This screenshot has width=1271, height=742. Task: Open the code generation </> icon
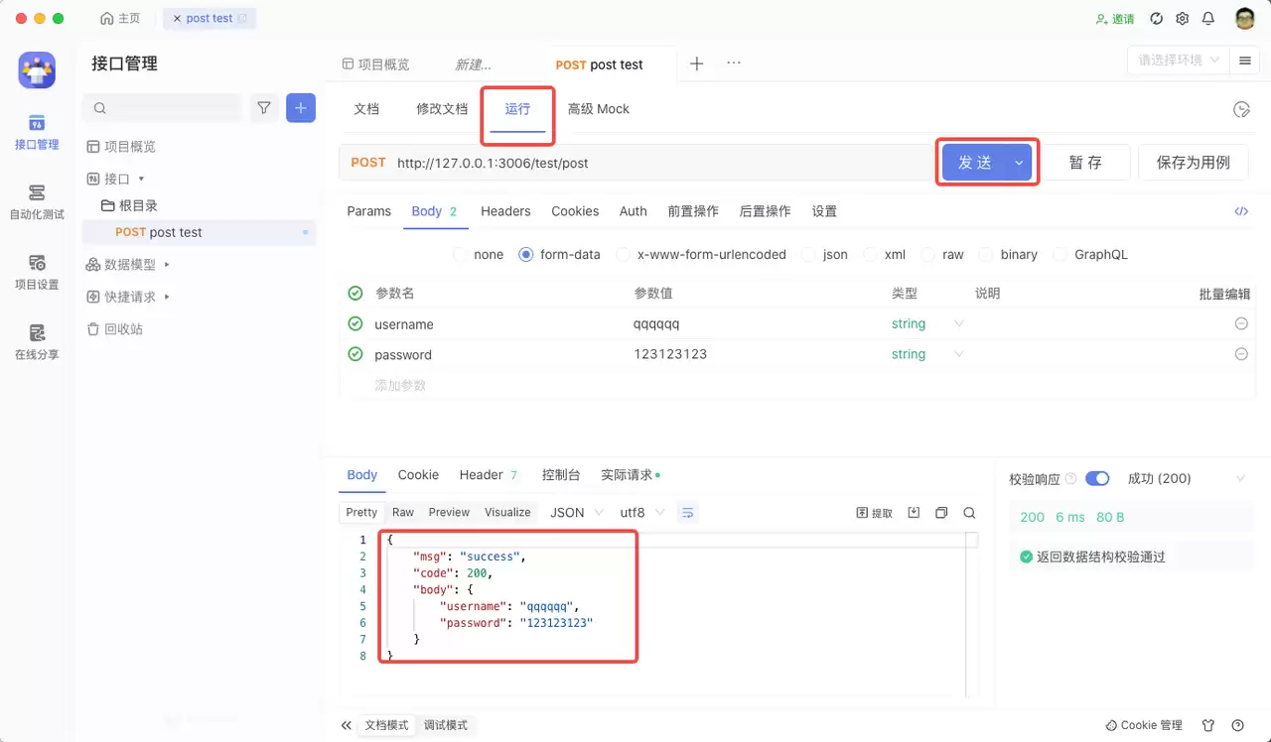(1241, 211)
